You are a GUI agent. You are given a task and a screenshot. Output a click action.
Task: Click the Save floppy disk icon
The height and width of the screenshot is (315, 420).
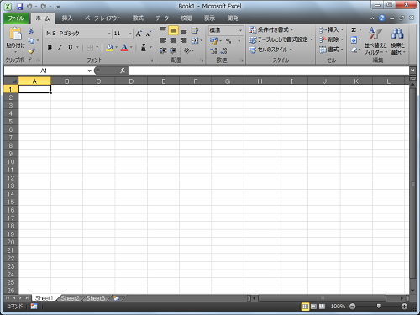coord(19,7)
